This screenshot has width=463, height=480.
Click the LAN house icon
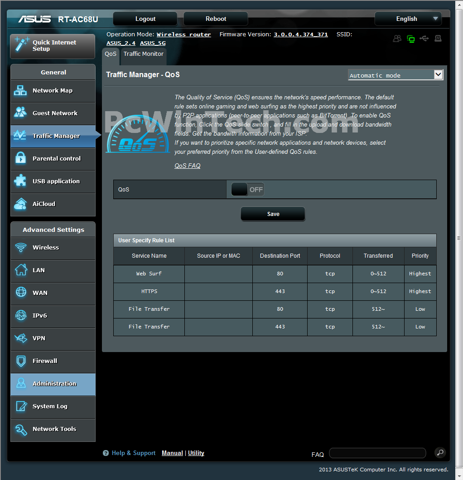coord(21,270)
